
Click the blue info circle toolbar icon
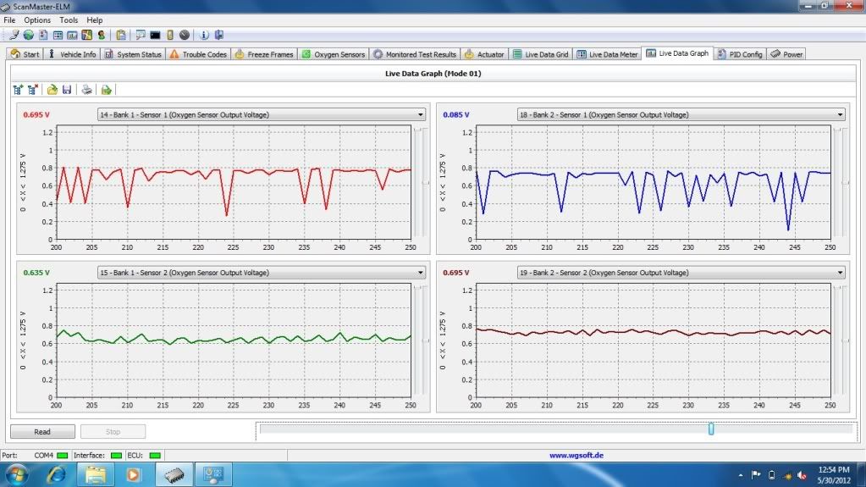[204, 35]
